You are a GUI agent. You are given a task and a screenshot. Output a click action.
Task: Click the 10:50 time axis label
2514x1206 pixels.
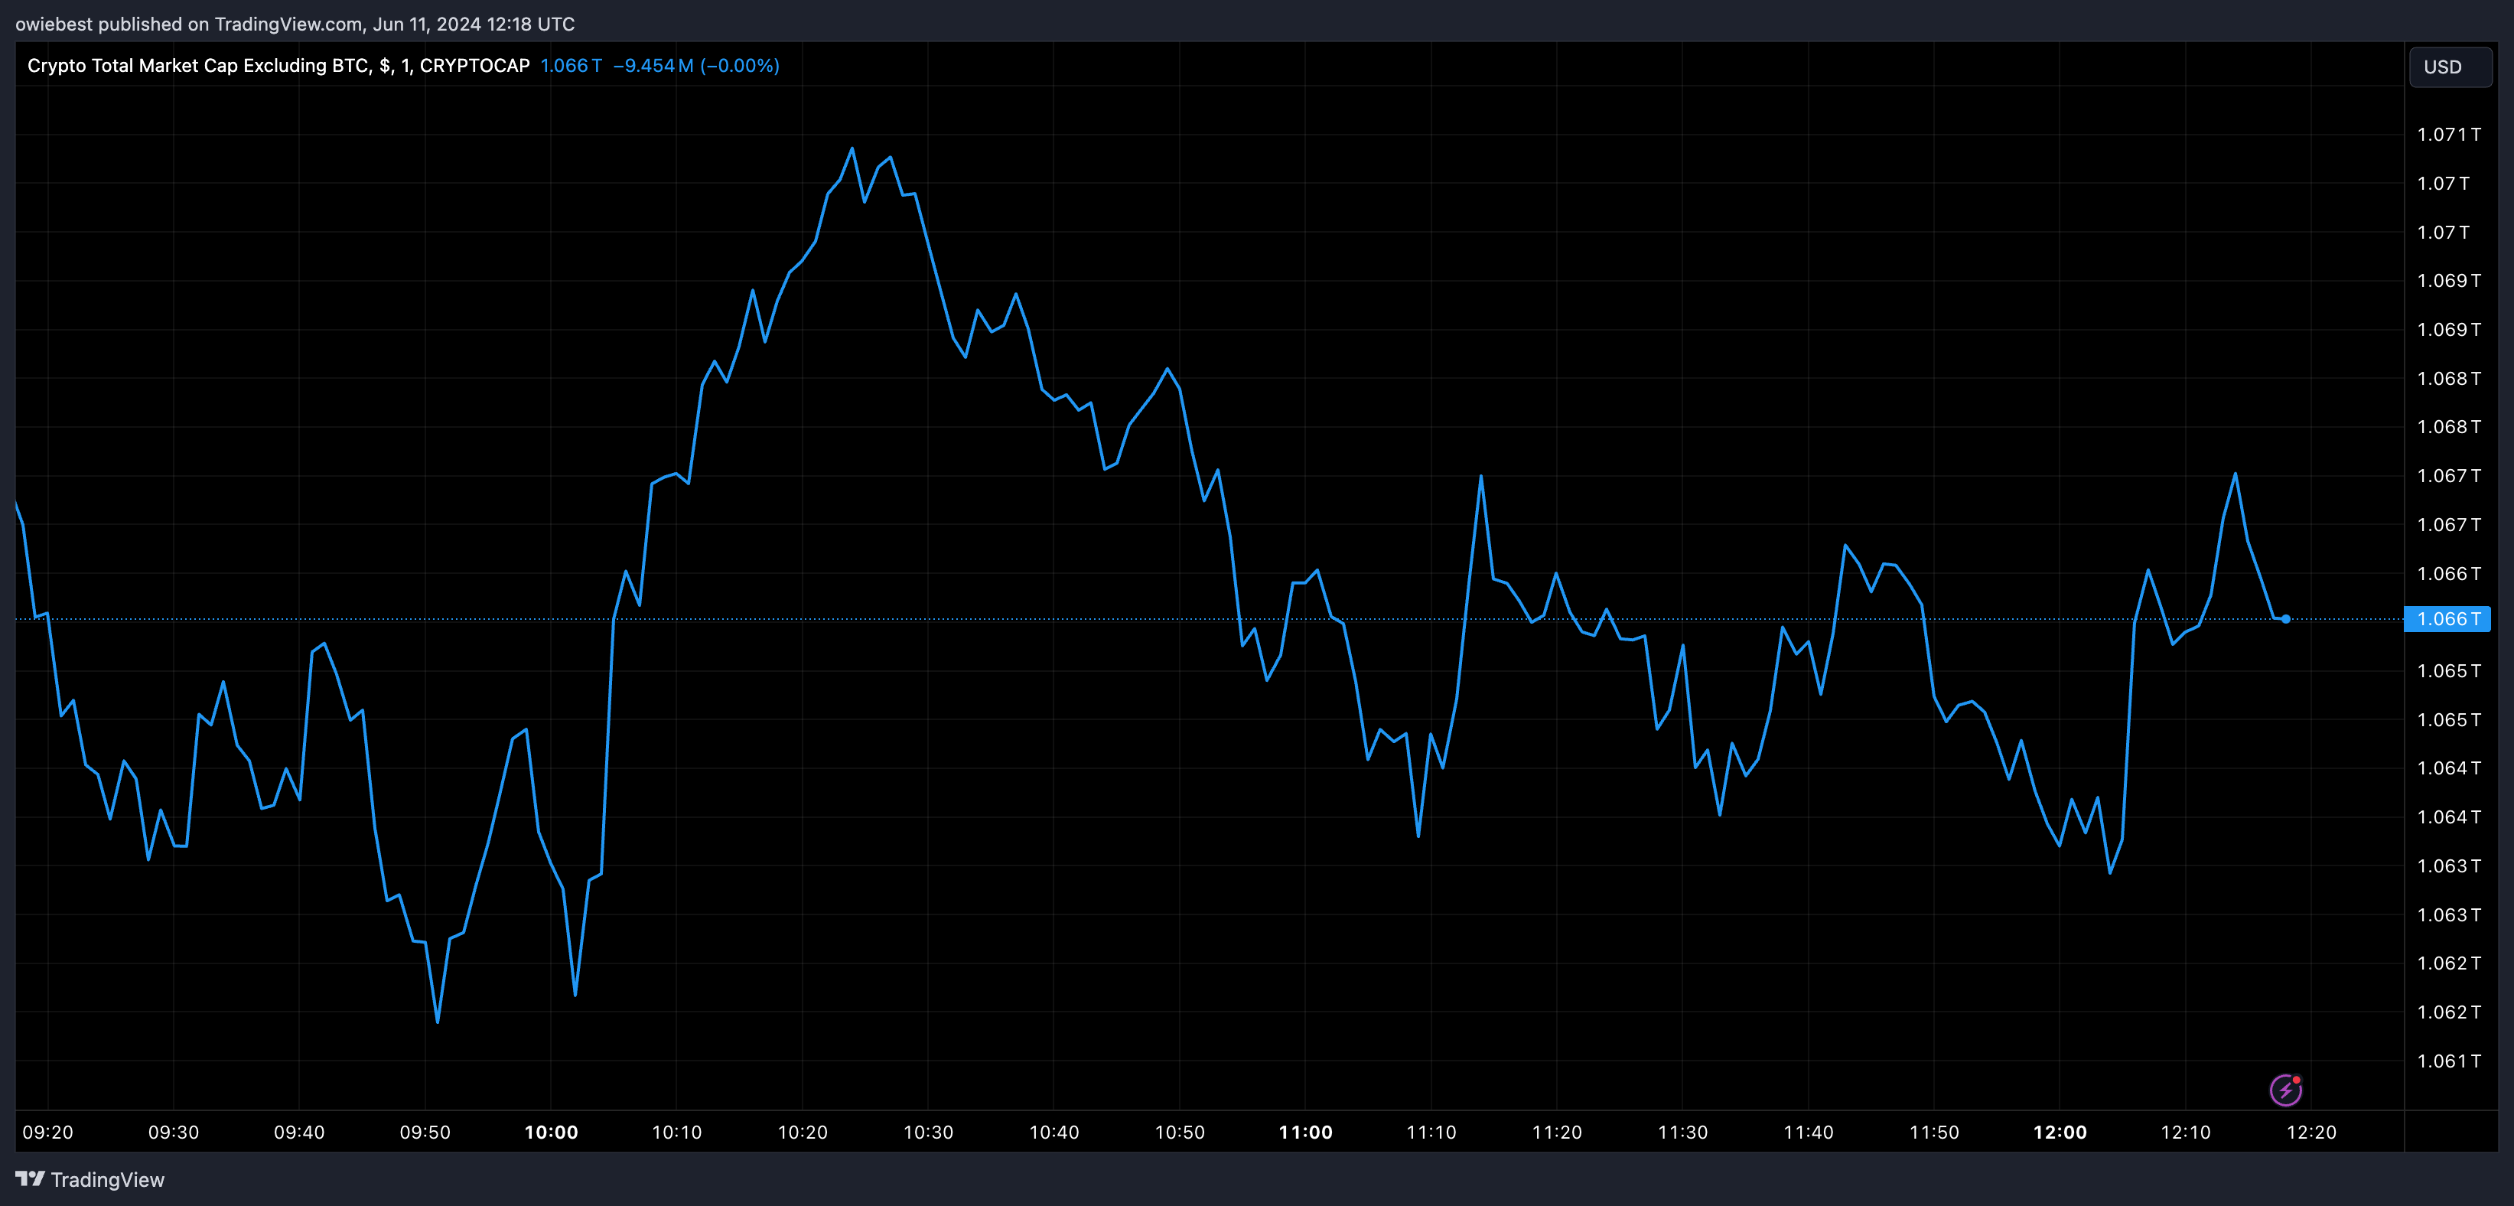(1180, 1132)
